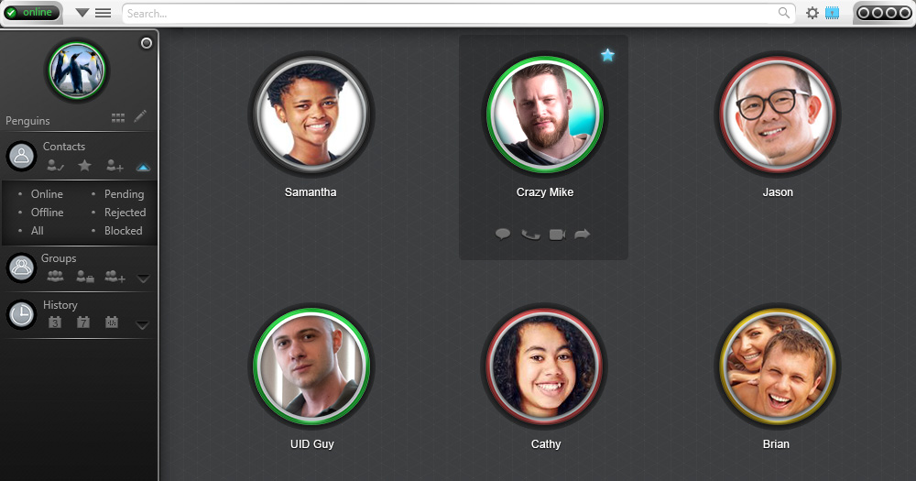
Task: Start a chat with Crazy Mike
Action: pyautogui.click(x=502, y=235)
